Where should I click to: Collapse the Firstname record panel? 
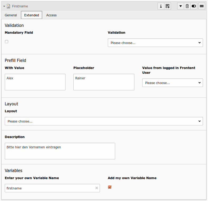point(4,6)
